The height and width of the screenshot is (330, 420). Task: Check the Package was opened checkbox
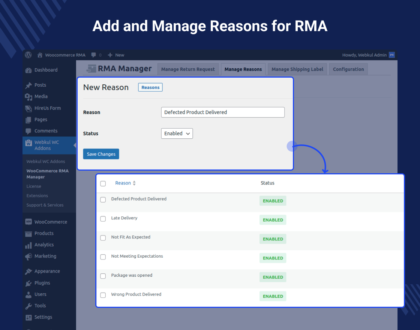[x=103, y=276]
